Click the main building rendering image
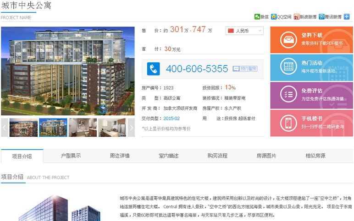Image resolution: width=354 pixels, height=221 pixels. [x=68, y=71]
